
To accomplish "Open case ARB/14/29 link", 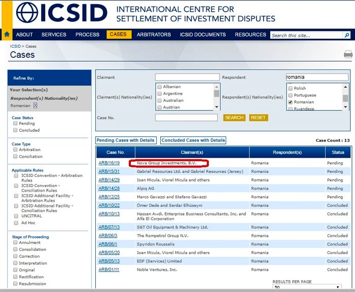I will point(109,180).
